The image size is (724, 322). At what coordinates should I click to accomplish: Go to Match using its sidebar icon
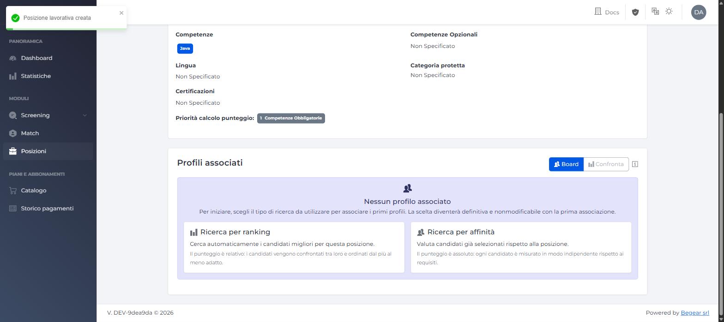point(13,133)
